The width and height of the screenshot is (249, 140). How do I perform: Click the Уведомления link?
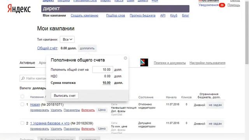pos(209,5)
